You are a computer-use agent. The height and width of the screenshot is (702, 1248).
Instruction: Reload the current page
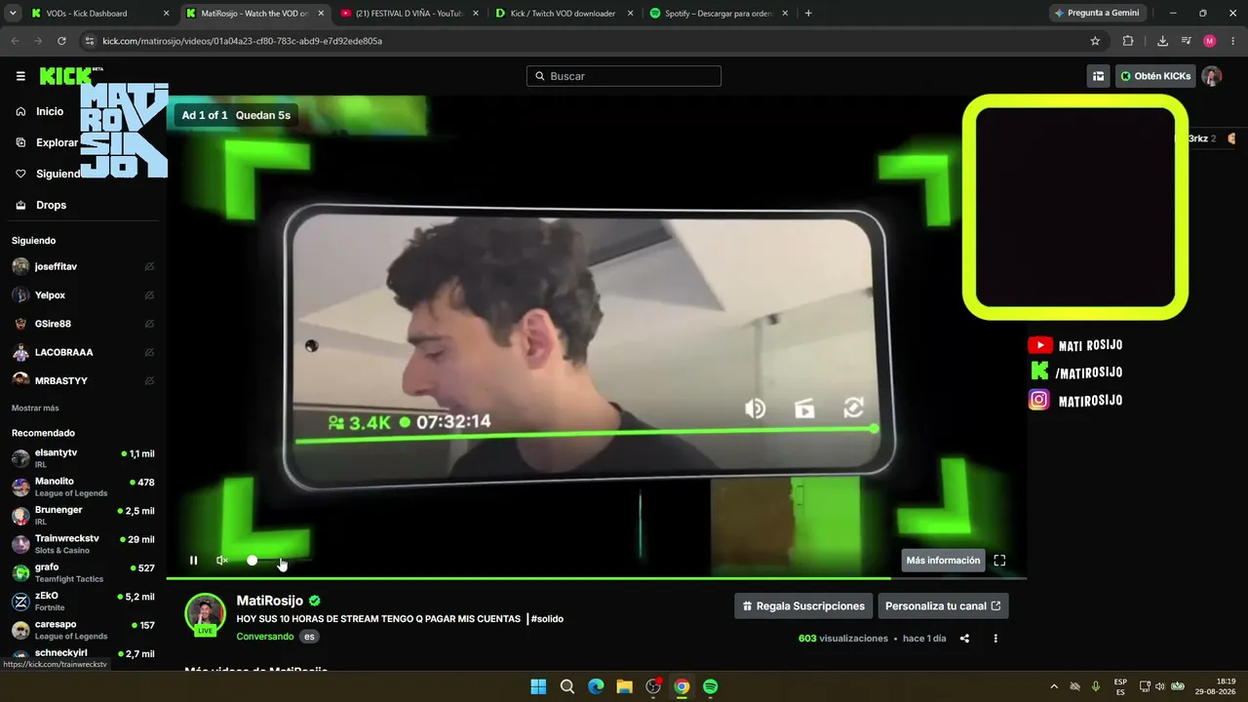pos(61,41)
